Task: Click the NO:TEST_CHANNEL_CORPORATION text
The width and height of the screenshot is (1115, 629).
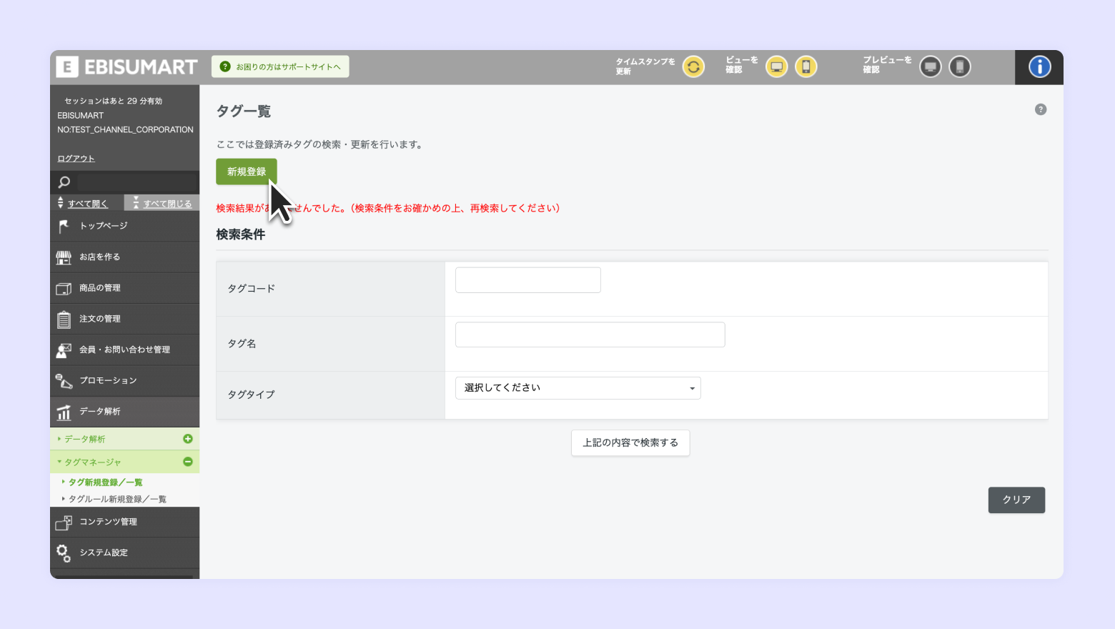Action: click(x=126, y=130)
